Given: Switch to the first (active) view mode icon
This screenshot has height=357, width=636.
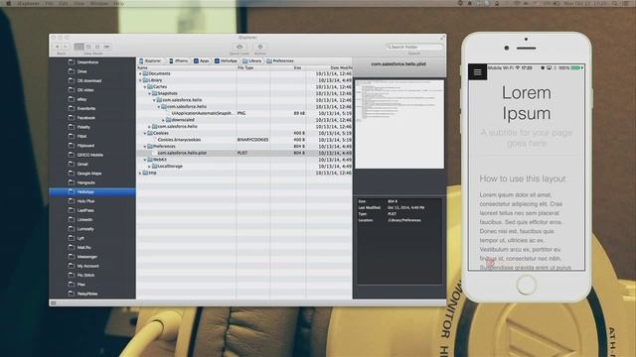Looking at the screenshot, I should [x=79, y=47].
